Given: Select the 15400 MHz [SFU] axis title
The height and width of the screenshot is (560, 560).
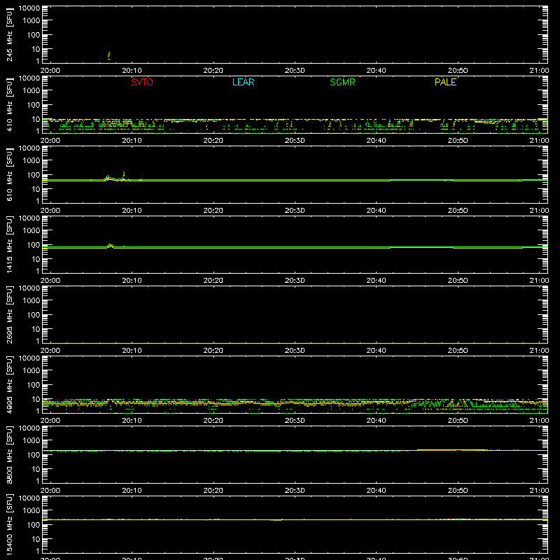Looking at the screenshot, I should point(9,524).
